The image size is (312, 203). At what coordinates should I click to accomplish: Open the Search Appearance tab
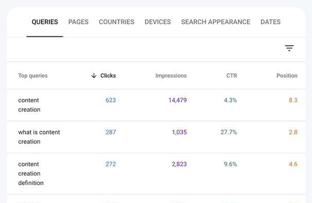click(x=216, y=22)
